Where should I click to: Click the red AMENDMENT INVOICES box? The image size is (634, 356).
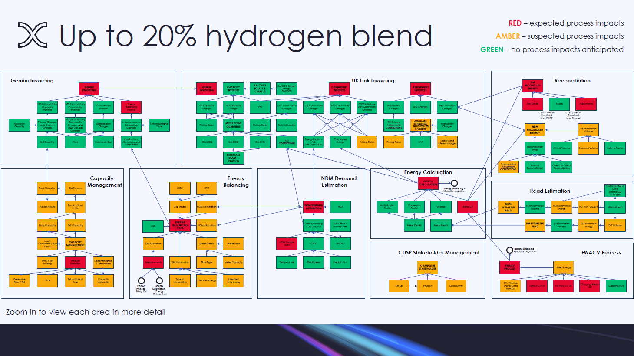pos(420,89)
